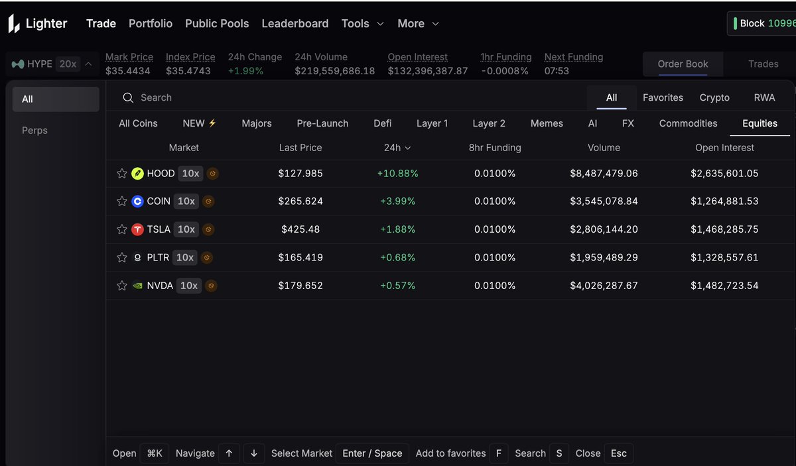Select the Favorites filter tab
This screenshot has width=796, height=466.
(663, 97)
